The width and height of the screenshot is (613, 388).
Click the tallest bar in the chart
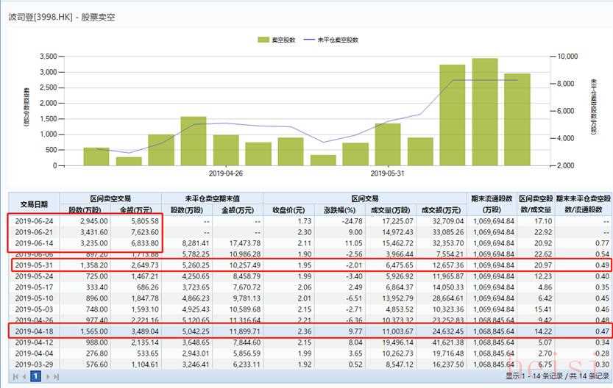coord(485,112)
